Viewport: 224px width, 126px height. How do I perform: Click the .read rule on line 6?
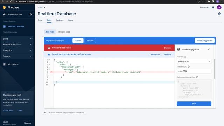click(103, 72)
